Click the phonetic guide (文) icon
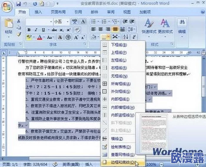206x167 pixels. pos(75,22)
